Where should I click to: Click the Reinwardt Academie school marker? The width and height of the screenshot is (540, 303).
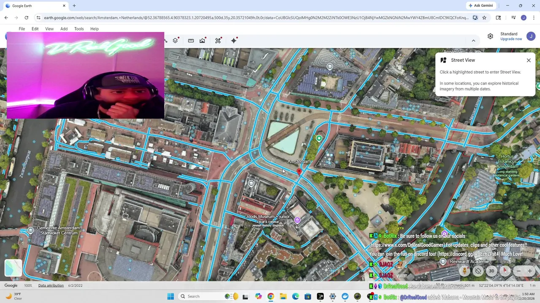(x=443, y=261)
